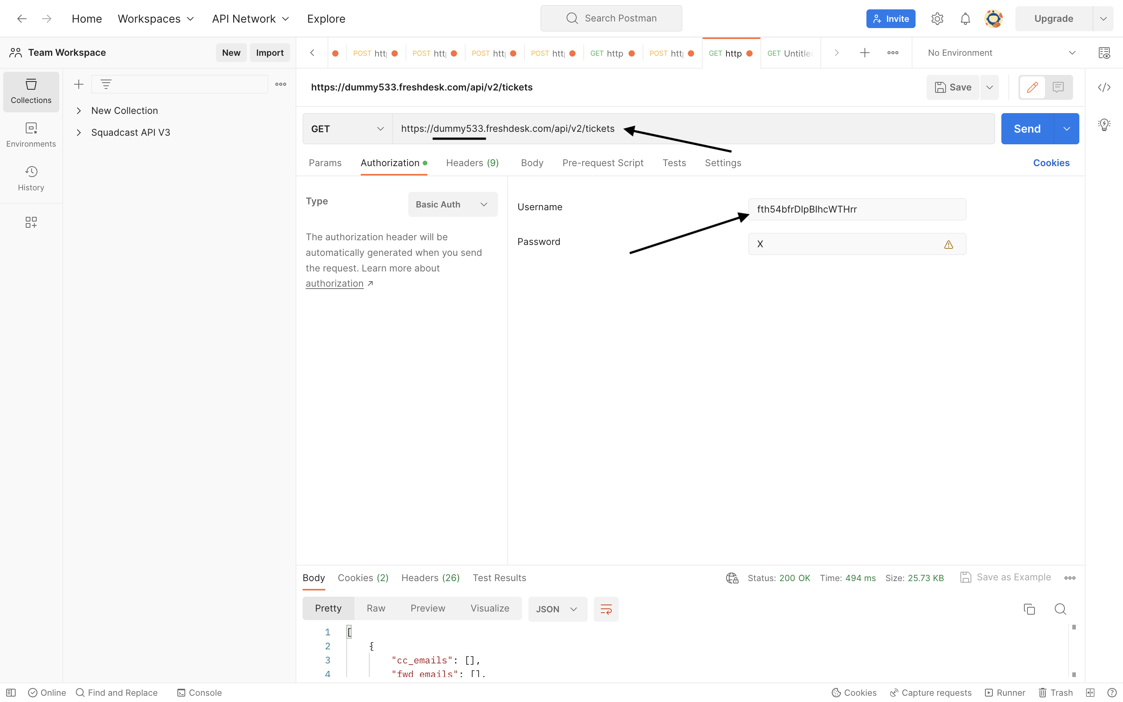The height and width of the screenshot is (702, 1123).
Task: Switch to edit mode pencil icon
Action: (1032, 87)
